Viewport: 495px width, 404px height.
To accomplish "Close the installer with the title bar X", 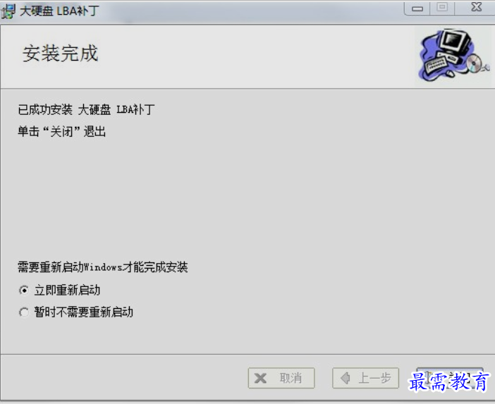I will (x=476, y=7).
